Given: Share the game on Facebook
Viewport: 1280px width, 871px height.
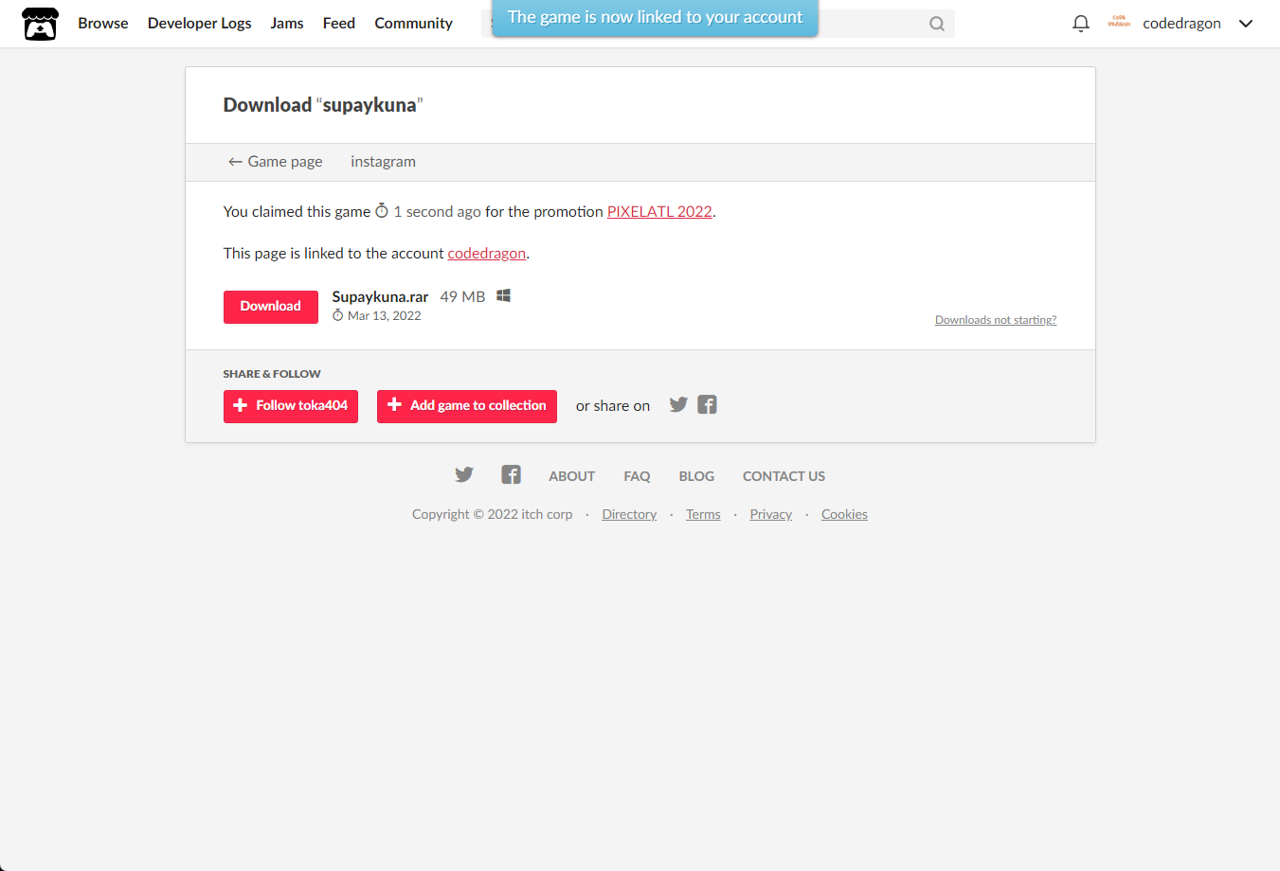Looking at the screenshot, I should [x=707, y=405].
